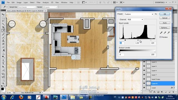Click the Add layer mask icon

158,92
